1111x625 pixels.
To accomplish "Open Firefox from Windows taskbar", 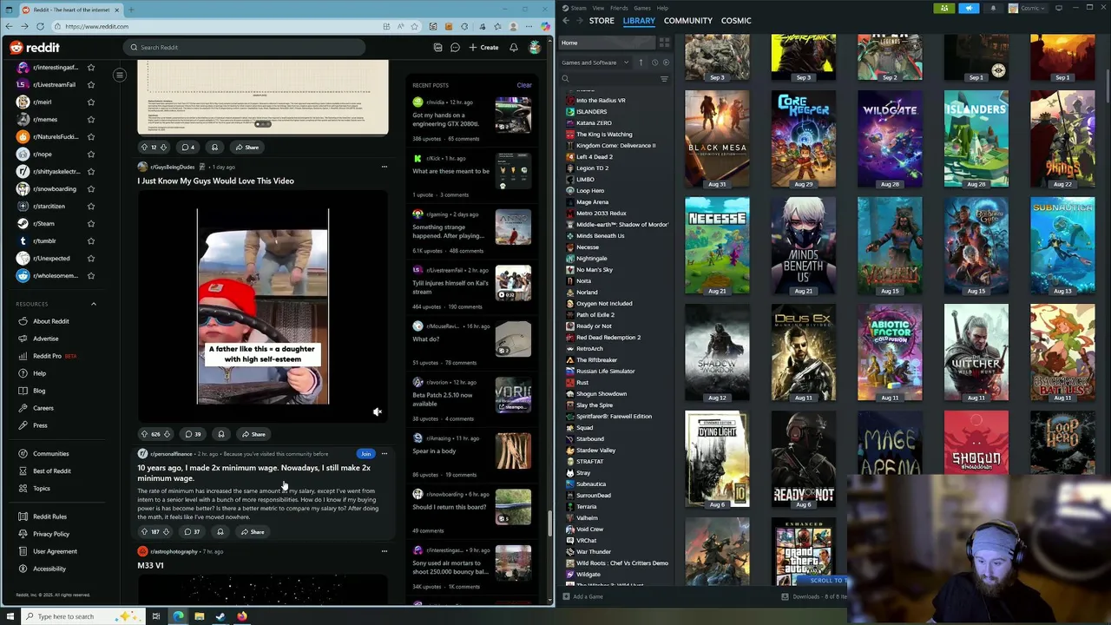I will (242, 616).
